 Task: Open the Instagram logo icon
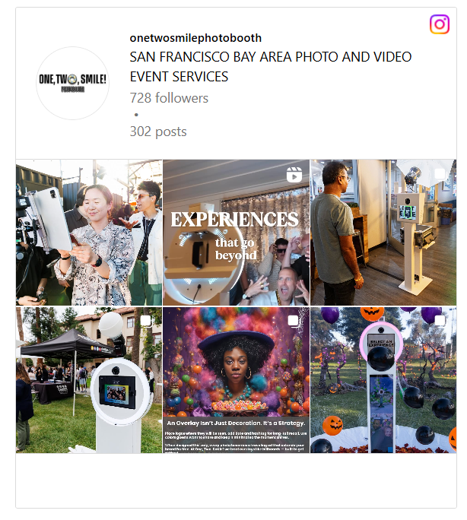coord(440,24)
